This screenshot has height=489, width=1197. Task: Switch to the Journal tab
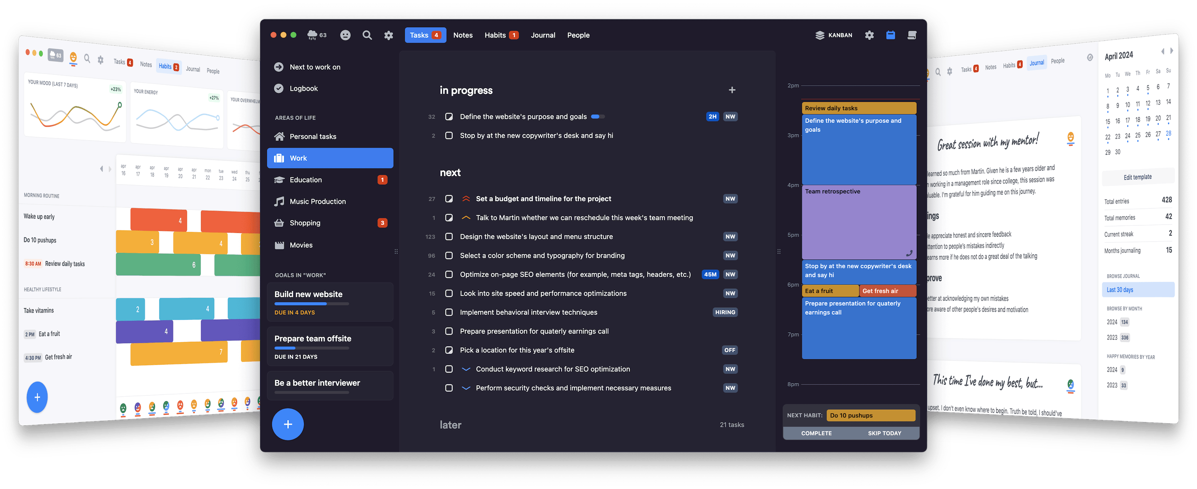543,35
